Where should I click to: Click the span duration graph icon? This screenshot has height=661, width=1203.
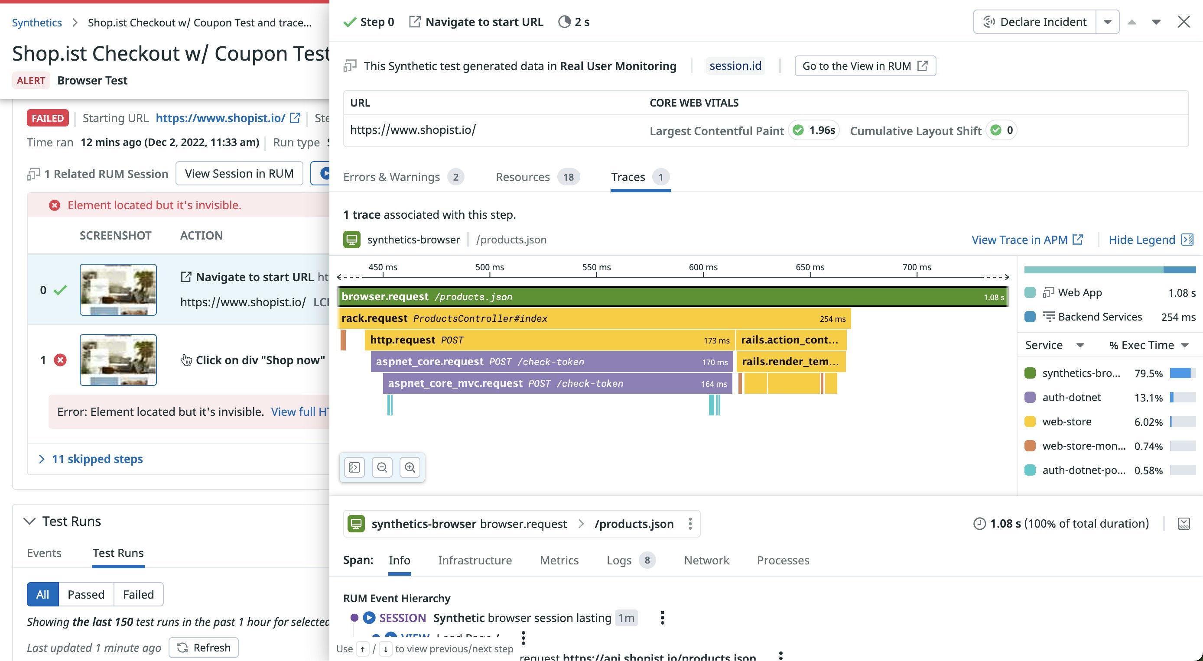[1183, 524]
